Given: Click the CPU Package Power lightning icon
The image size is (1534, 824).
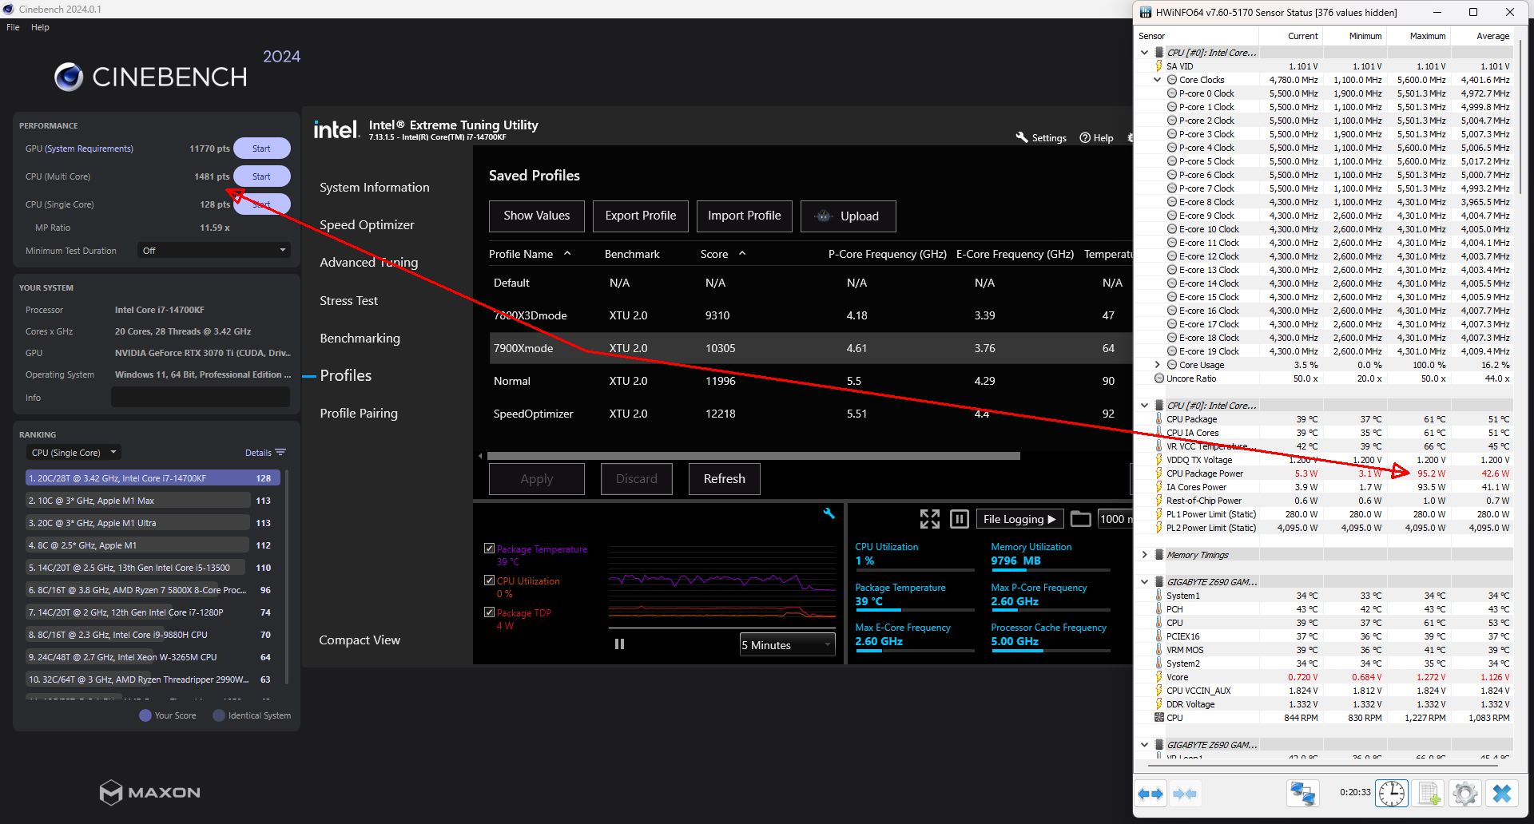Looking at the screenshot, I should click(1158, 473).
